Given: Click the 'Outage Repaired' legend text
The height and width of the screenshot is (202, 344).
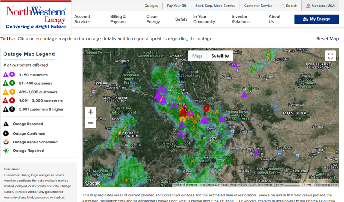Looking at the screenshot, I should pos(28,151).
